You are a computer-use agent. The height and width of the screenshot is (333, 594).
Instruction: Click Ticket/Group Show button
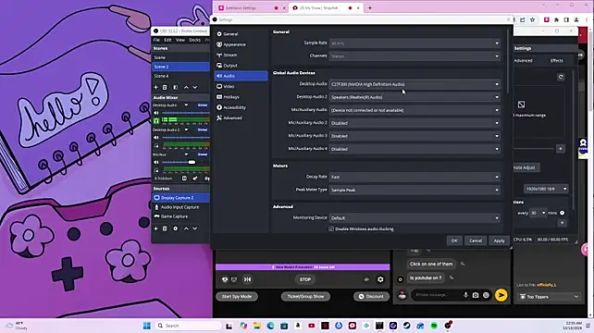(305, 297)
